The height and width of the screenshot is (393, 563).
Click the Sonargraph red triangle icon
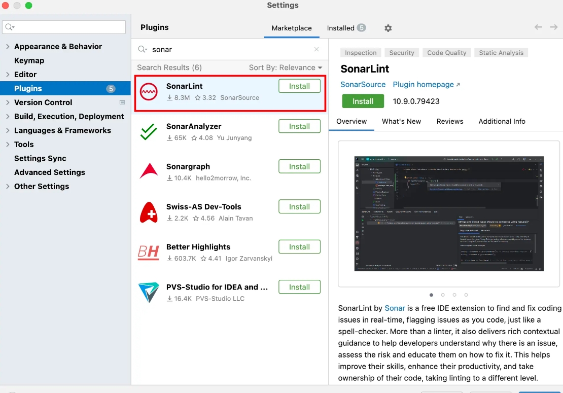pos(149,171)
